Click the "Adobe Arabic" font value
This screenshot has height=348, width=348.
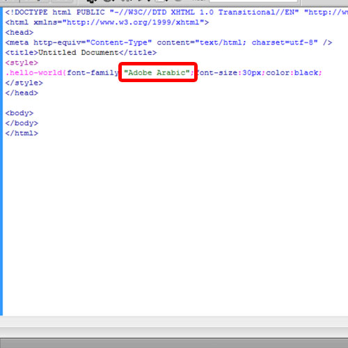point(157,72)
